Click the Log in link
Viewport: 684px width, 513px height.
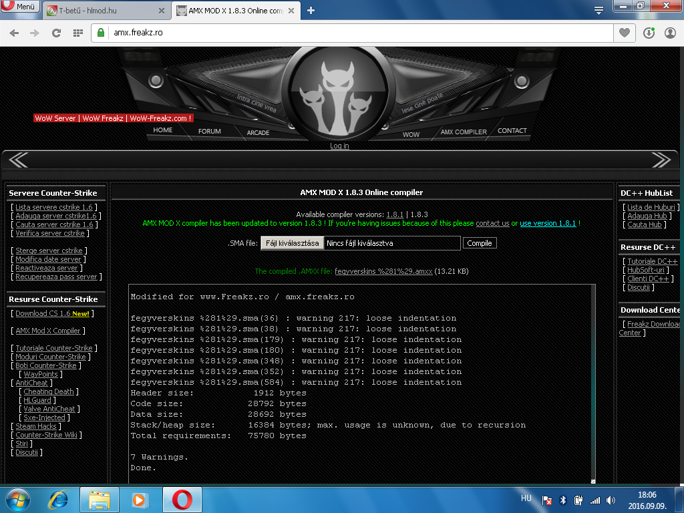click(x=339, y=146)
